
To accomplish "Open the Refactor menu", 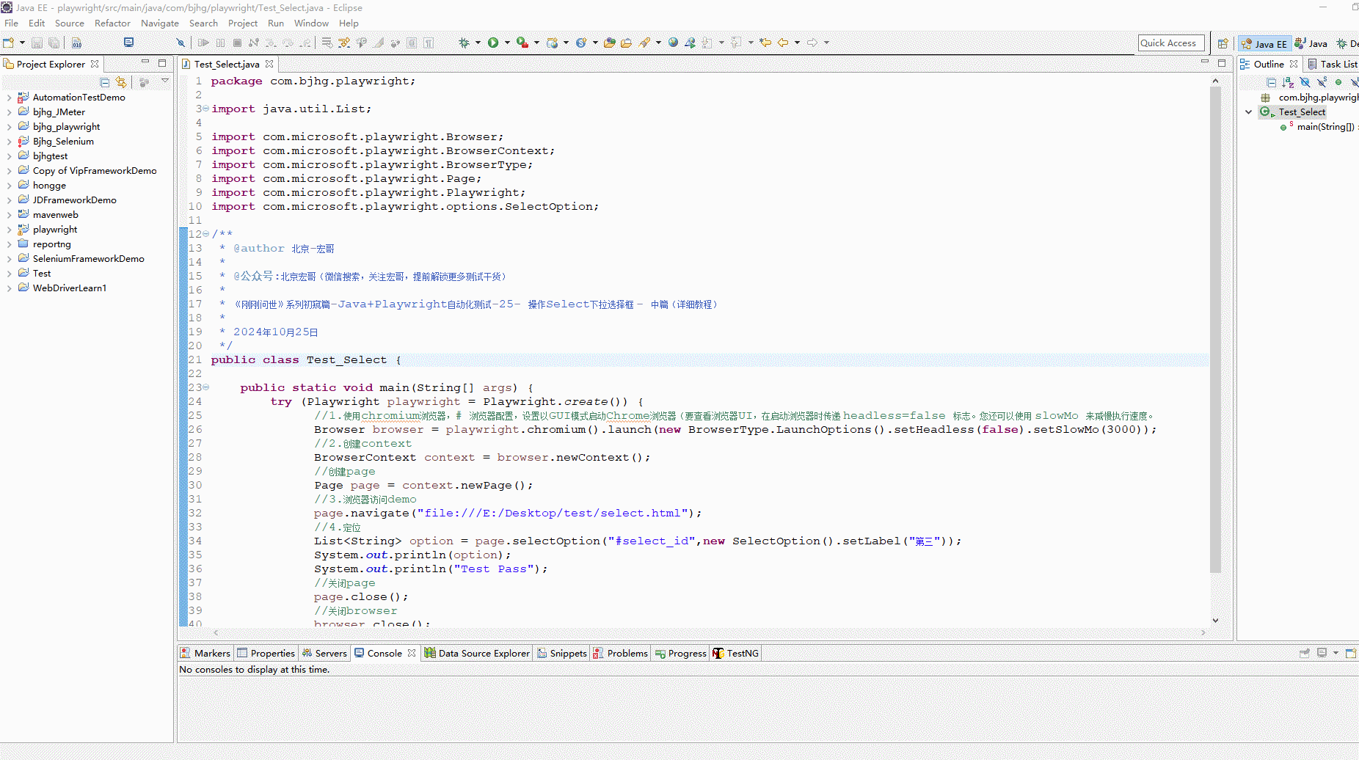I will tap(112, 23).
